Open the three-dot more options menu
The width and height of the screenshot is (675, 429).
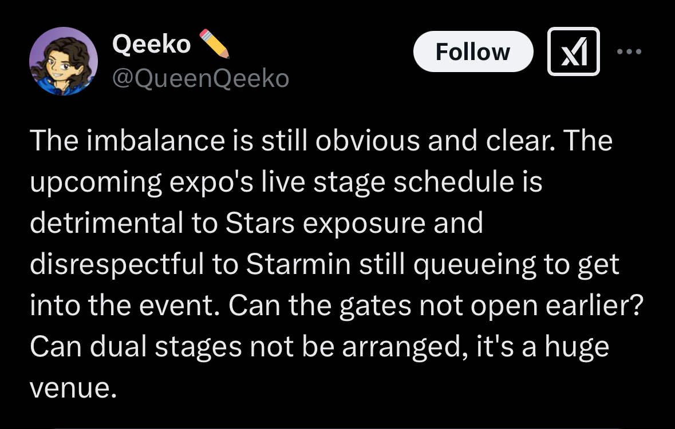630,51
